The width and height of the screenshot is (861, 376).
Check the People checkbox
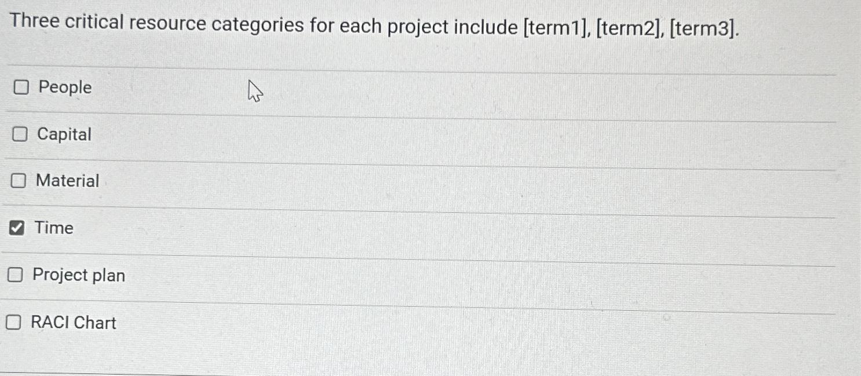[x=20, y=88]
